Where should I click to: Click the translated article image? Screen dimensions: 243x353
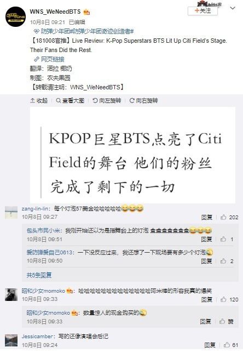click(x=132, y=155)
